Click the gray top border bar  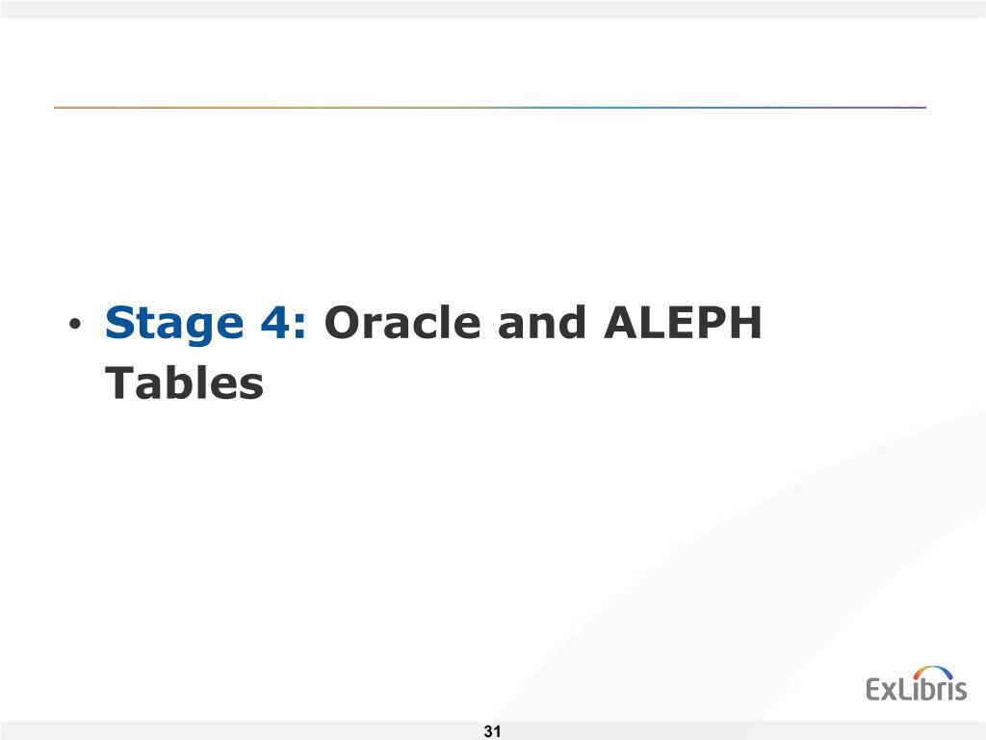[493, 9]
